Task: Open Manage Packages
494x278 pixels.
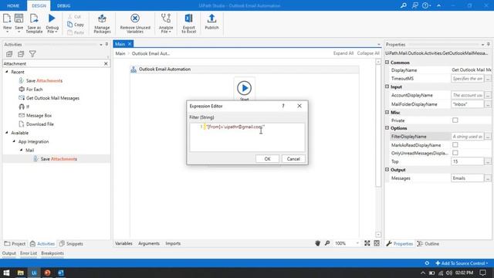Action: click(x=102, y=23)
